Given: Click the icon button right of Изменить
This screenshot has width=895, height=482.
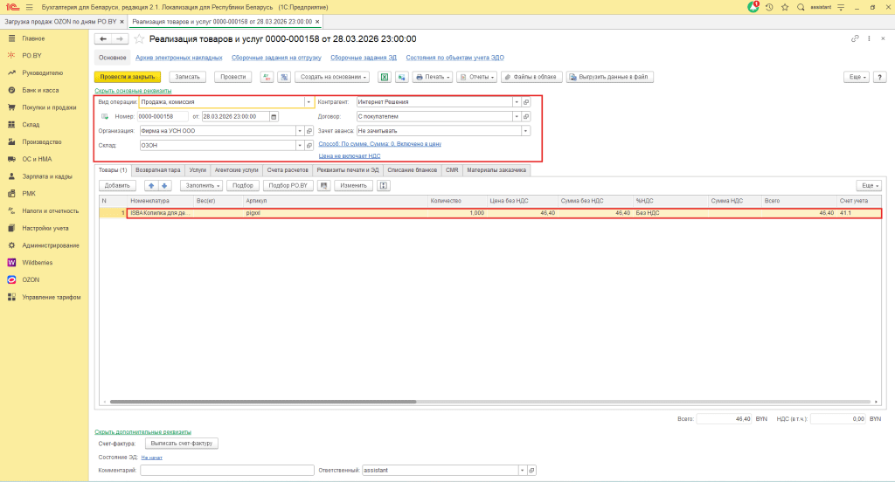Looking at the screenshot, I should pyautogui.click(x=384, y=185).
